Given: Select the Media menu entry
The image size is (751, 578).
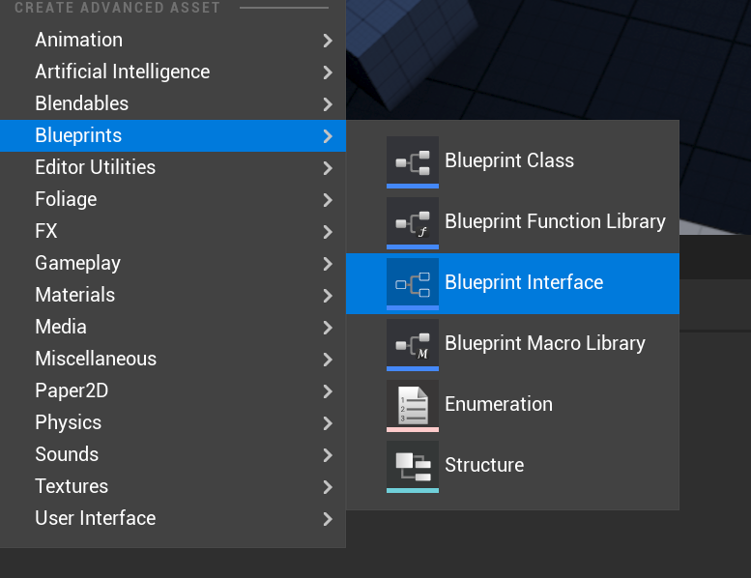Looking at the screenshot, I should pos(61,327).
